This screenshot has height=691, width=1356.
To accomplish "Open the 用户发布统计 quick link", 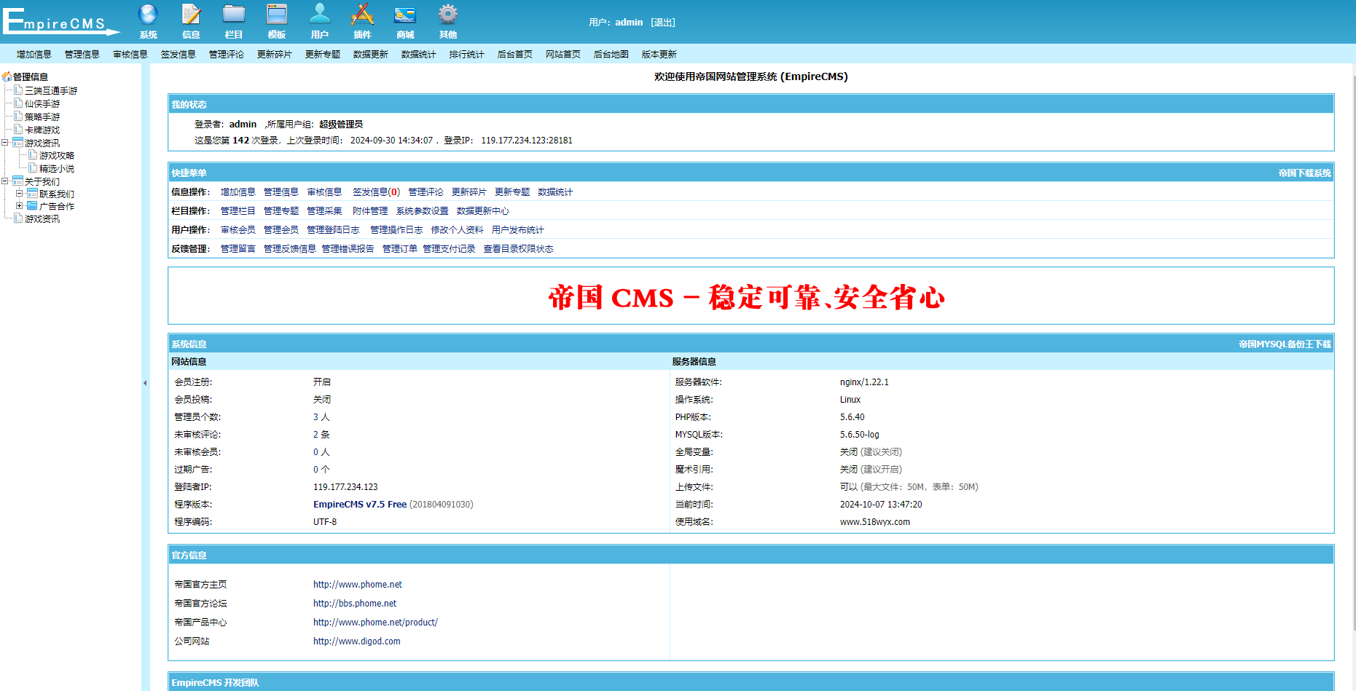I will [518, 230].
